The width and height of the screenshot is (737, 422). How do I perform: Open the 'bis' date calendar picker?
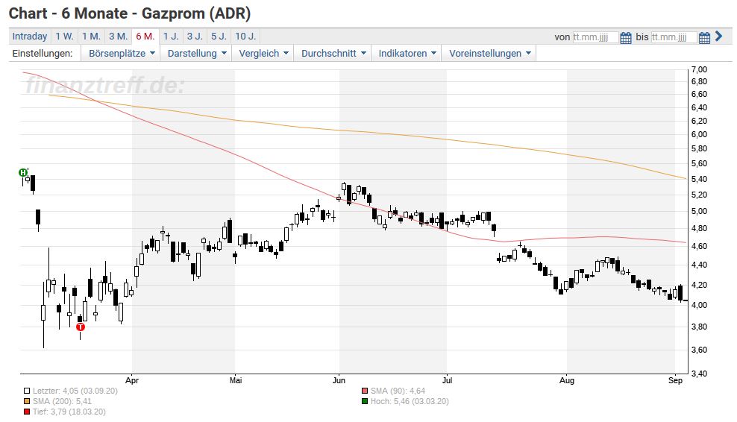[x=704, y=37]
